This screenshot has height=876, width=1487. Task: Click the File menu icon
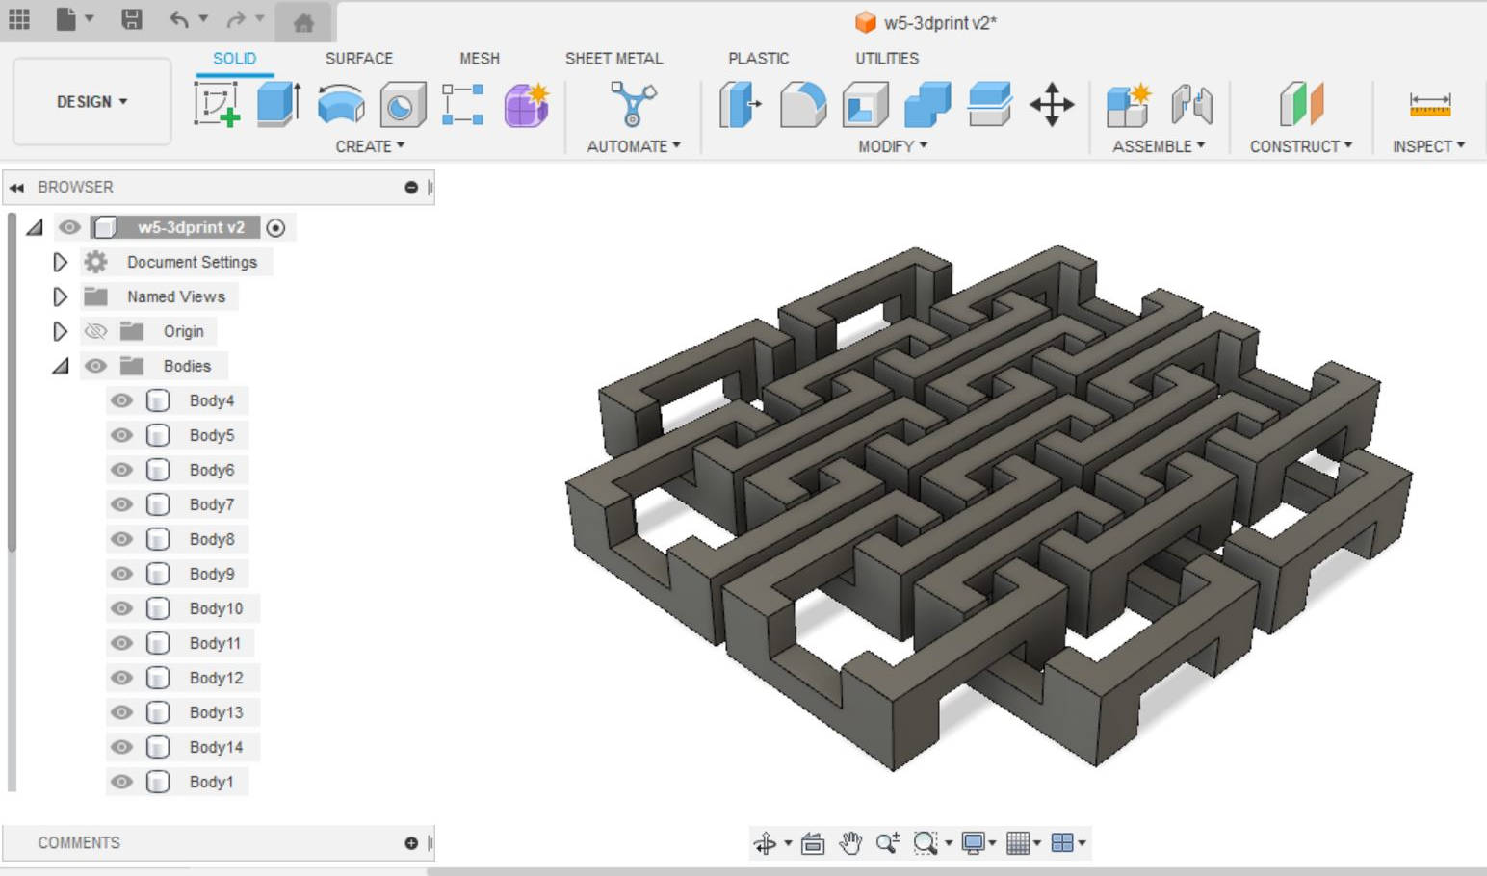(66, 19)
